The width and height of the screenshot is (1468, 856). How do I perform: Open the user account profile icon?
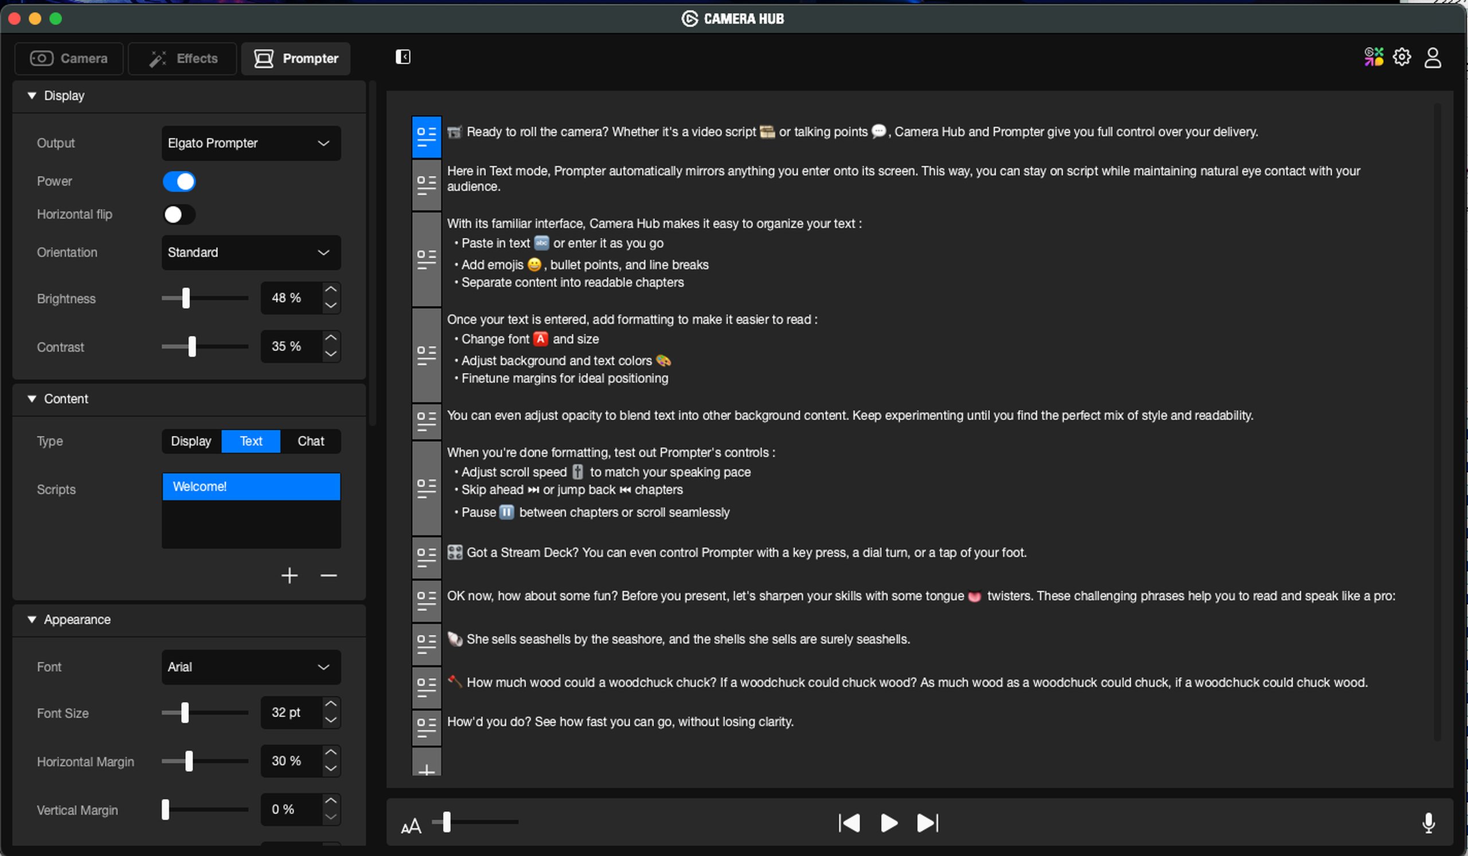click(1432, 58)
